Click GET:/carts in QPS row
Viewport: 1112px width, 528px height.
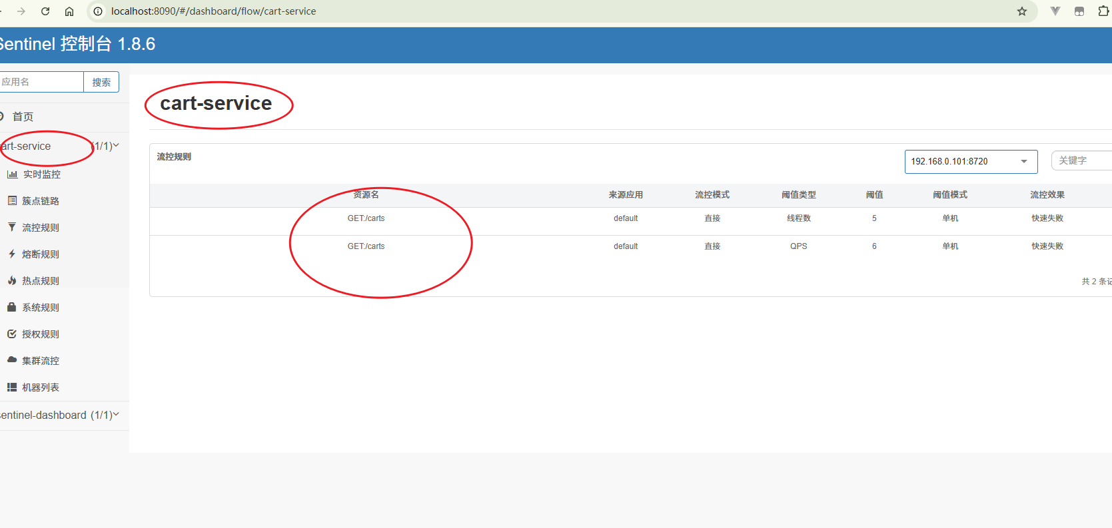click(366, 246)
